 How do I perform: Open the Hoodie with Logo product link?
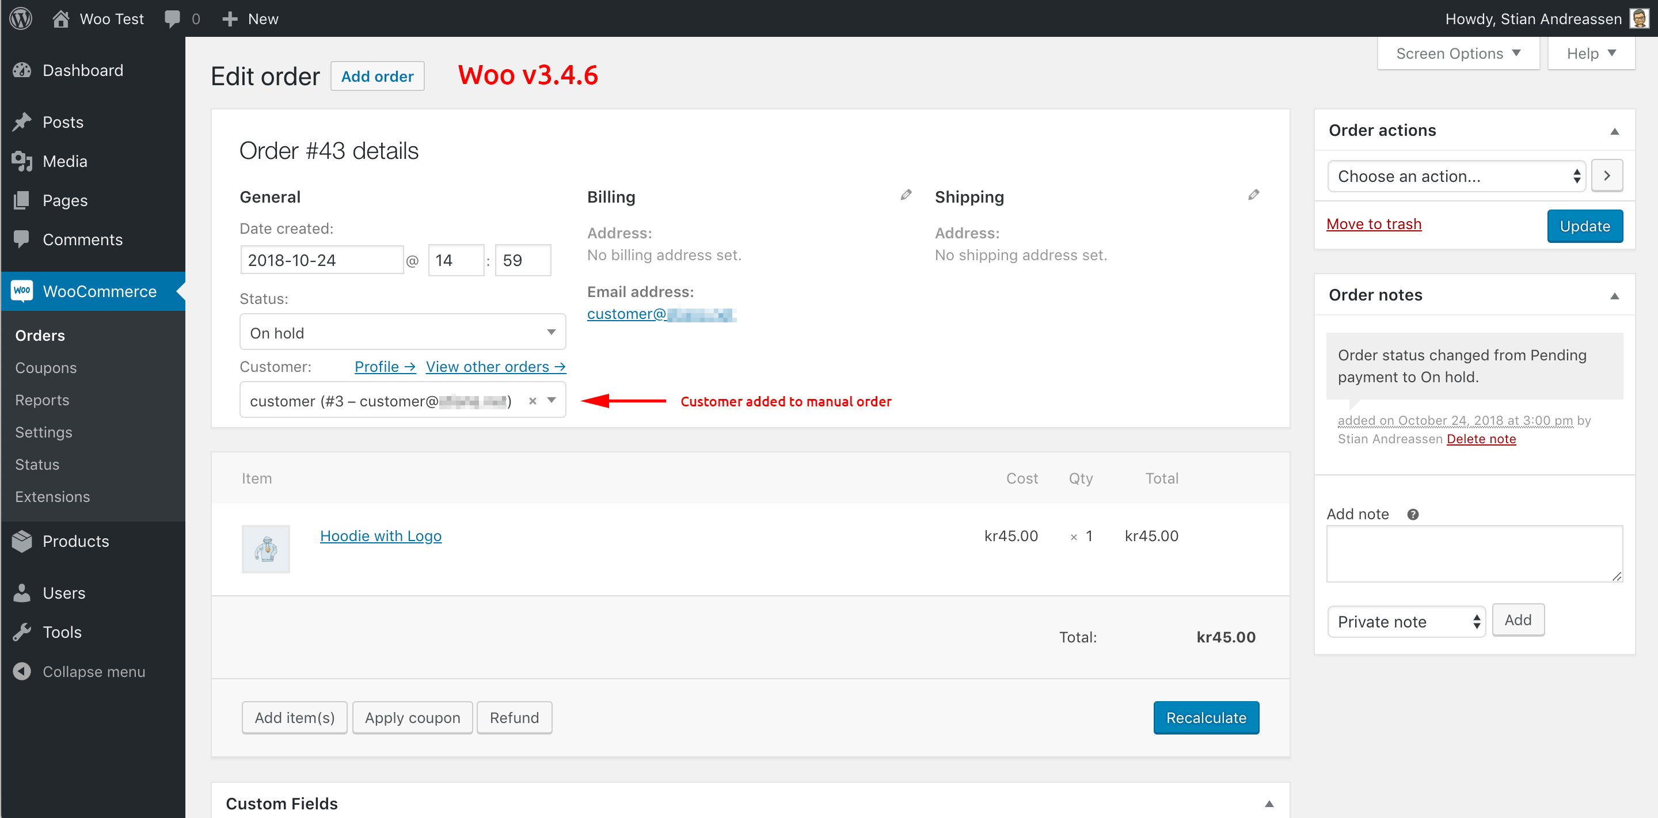point(381,535)
